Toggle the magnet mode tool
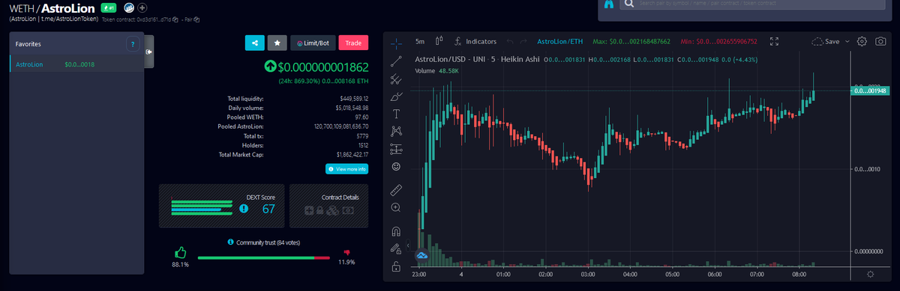 coord(396,231)
